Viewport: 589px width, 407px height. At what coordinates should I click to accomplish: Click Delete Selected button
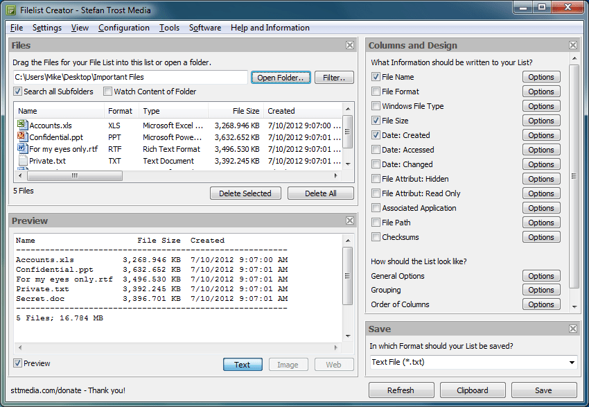[x=245, y=193]
